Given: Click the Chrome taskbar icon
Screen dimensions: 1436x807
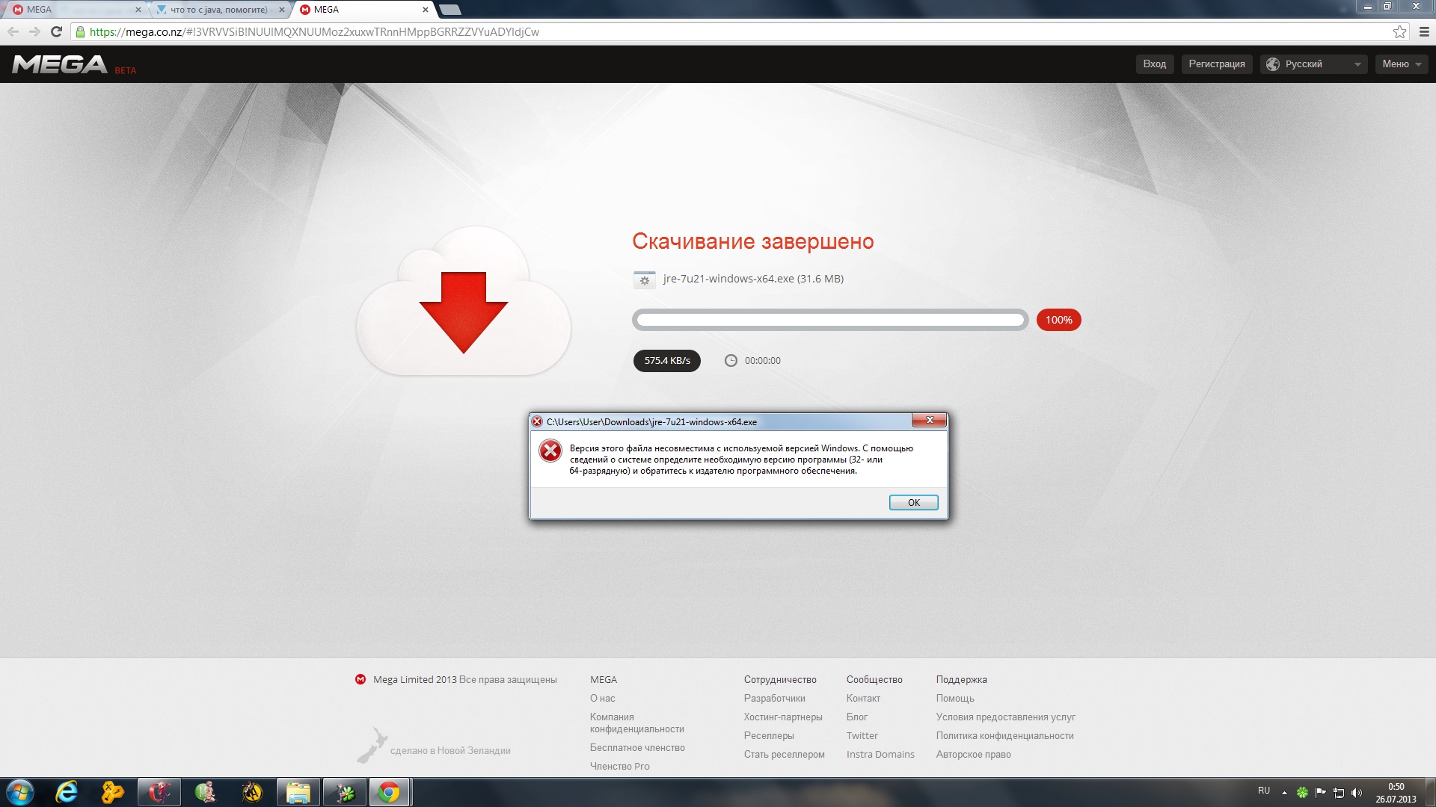Looking at the screenshot, I should coord(389,792).
